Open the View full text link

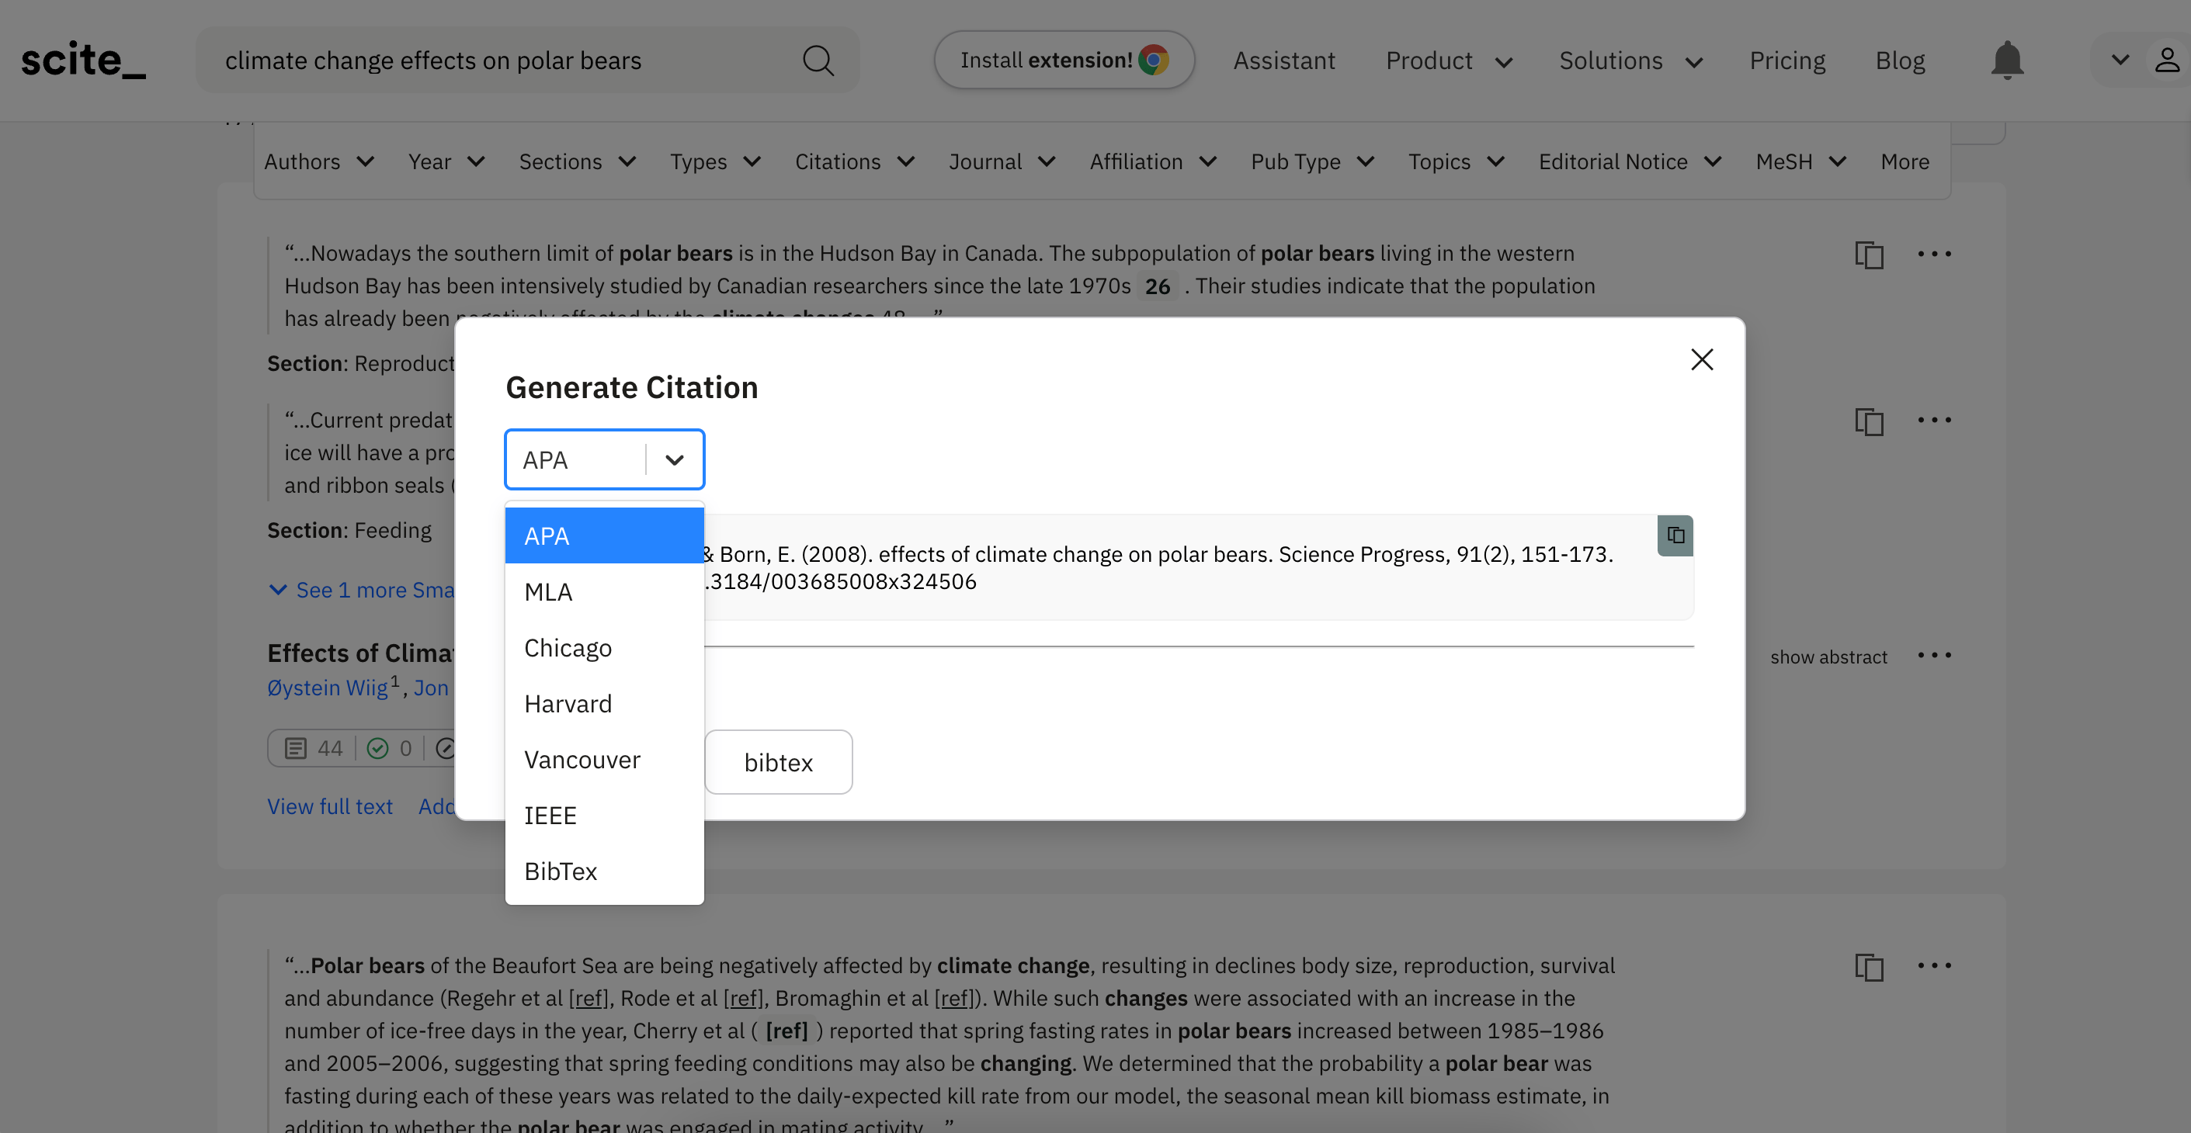point(330,806)
